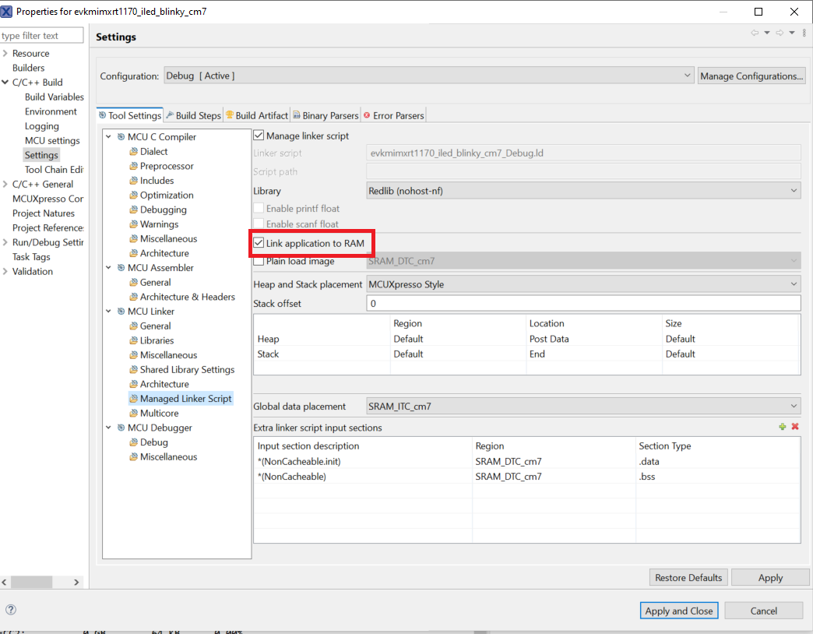Uncheck Link application to RAM
The image size is (813, 634).
tap(259, 242)
